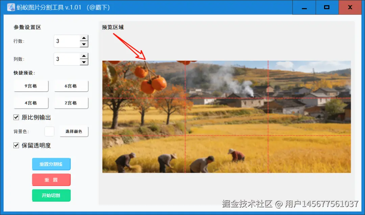Choose the 4宫格 preset

point(31,103)
